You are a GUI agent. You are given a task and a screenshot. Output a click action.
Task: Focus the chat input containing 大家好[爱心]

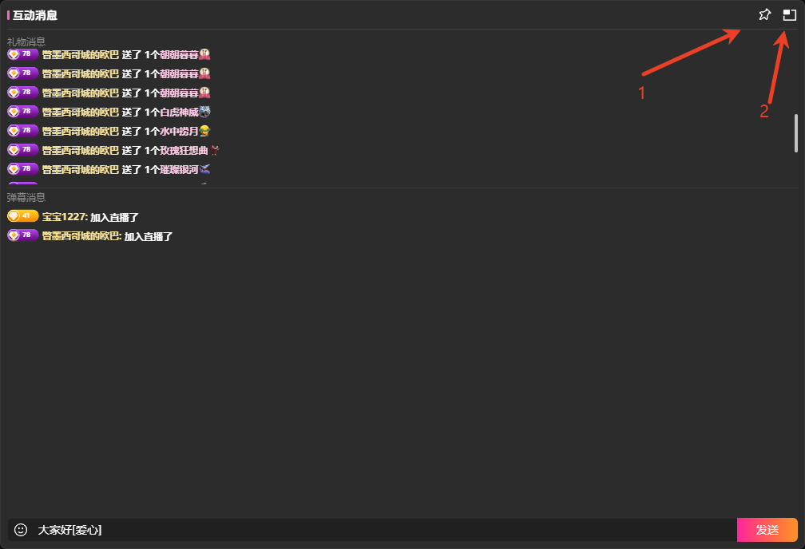[383, 530]
